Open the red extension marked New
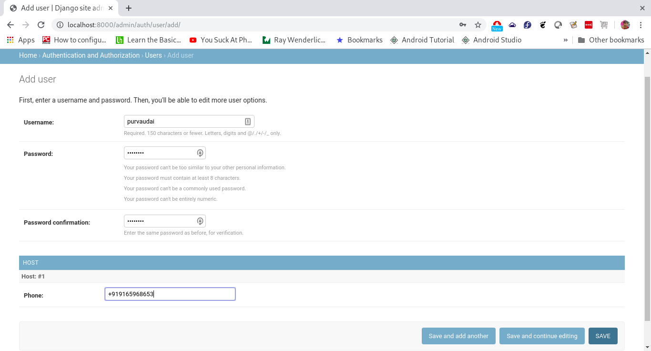The width and height of the screenshot is (651, 351). click(497, 25)
